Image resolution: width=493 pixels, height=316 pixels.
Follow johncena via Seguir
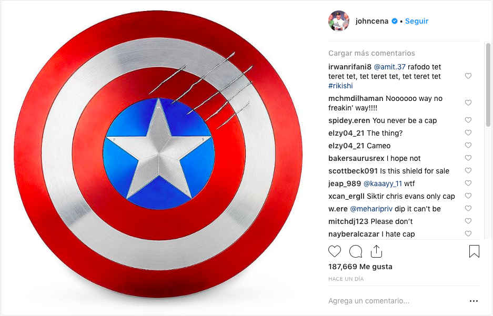[417, 21]
